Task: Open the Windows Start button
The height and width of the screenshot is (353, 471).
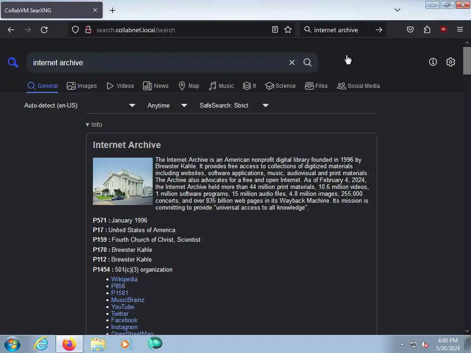Action: pyautogui.click(x=12, y=344)
